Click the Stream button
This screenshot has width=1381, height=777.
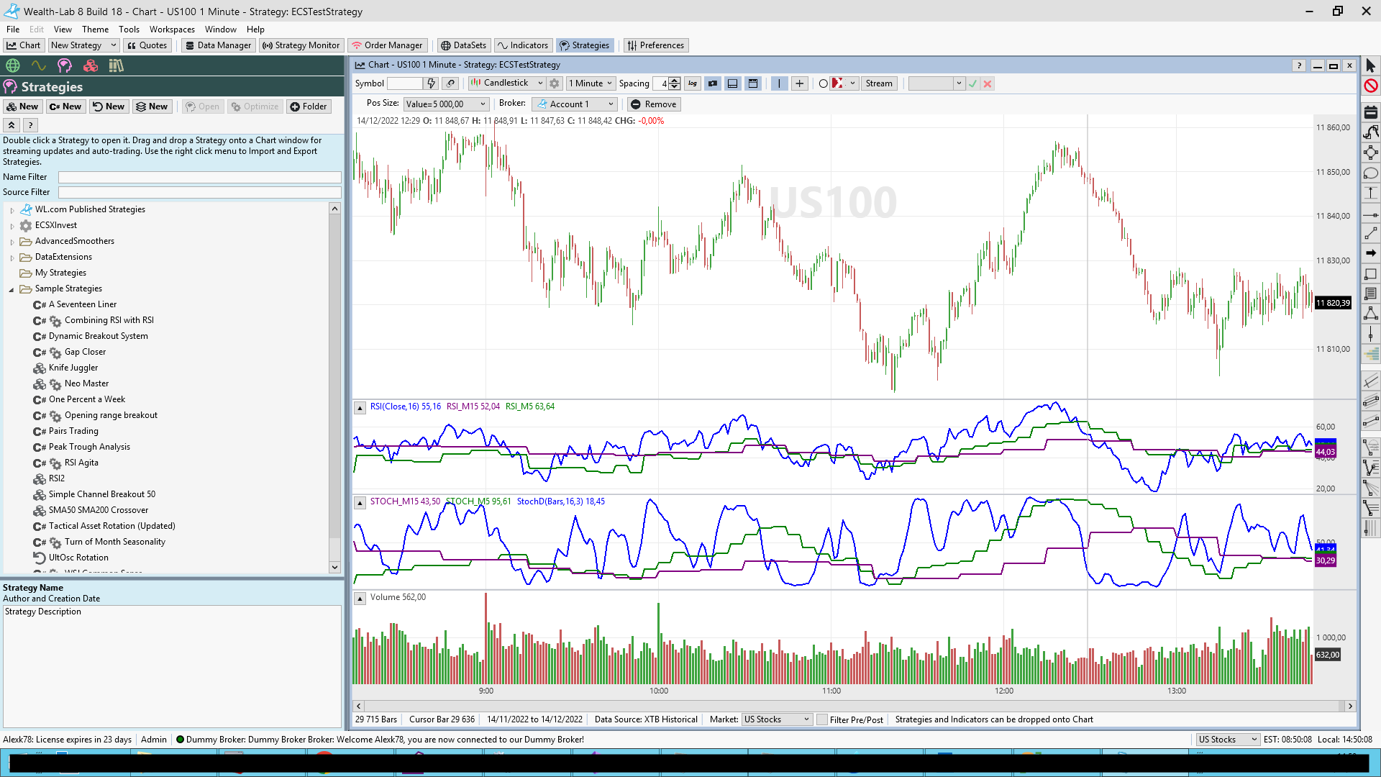coord(878,83)
